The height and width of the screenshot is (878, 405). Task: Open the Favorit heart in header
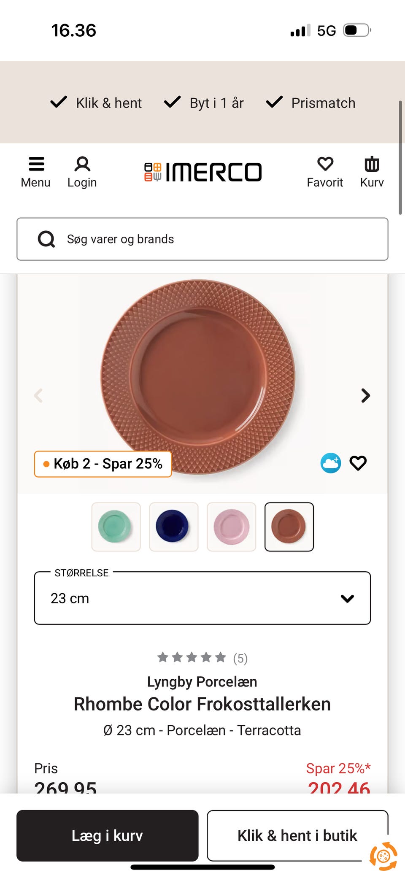pos(325,165)
